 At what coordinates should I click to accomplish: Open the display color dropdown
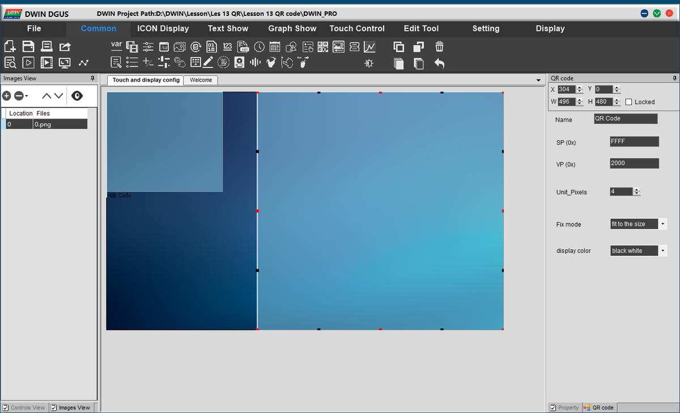tap(663, 251)
